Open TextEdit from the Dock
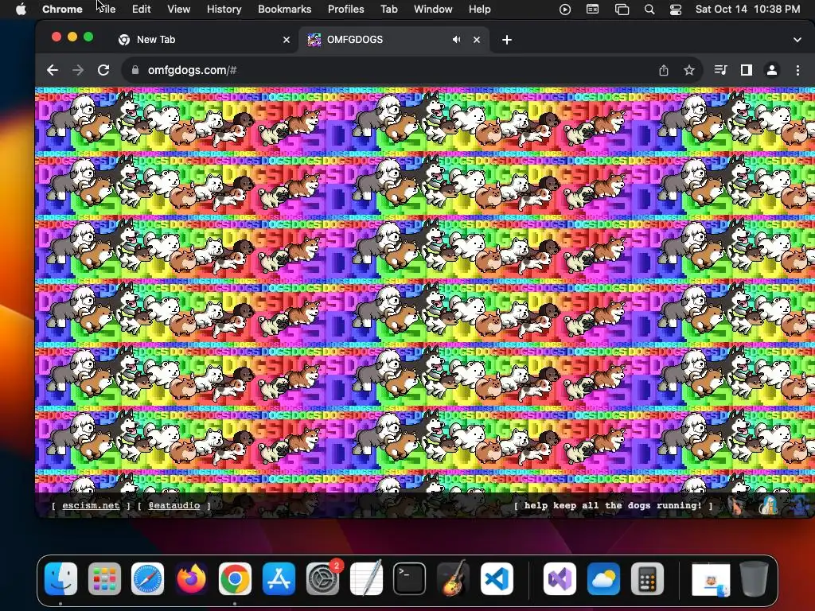This screenshot has height=611, width=815. pos(366,579)
